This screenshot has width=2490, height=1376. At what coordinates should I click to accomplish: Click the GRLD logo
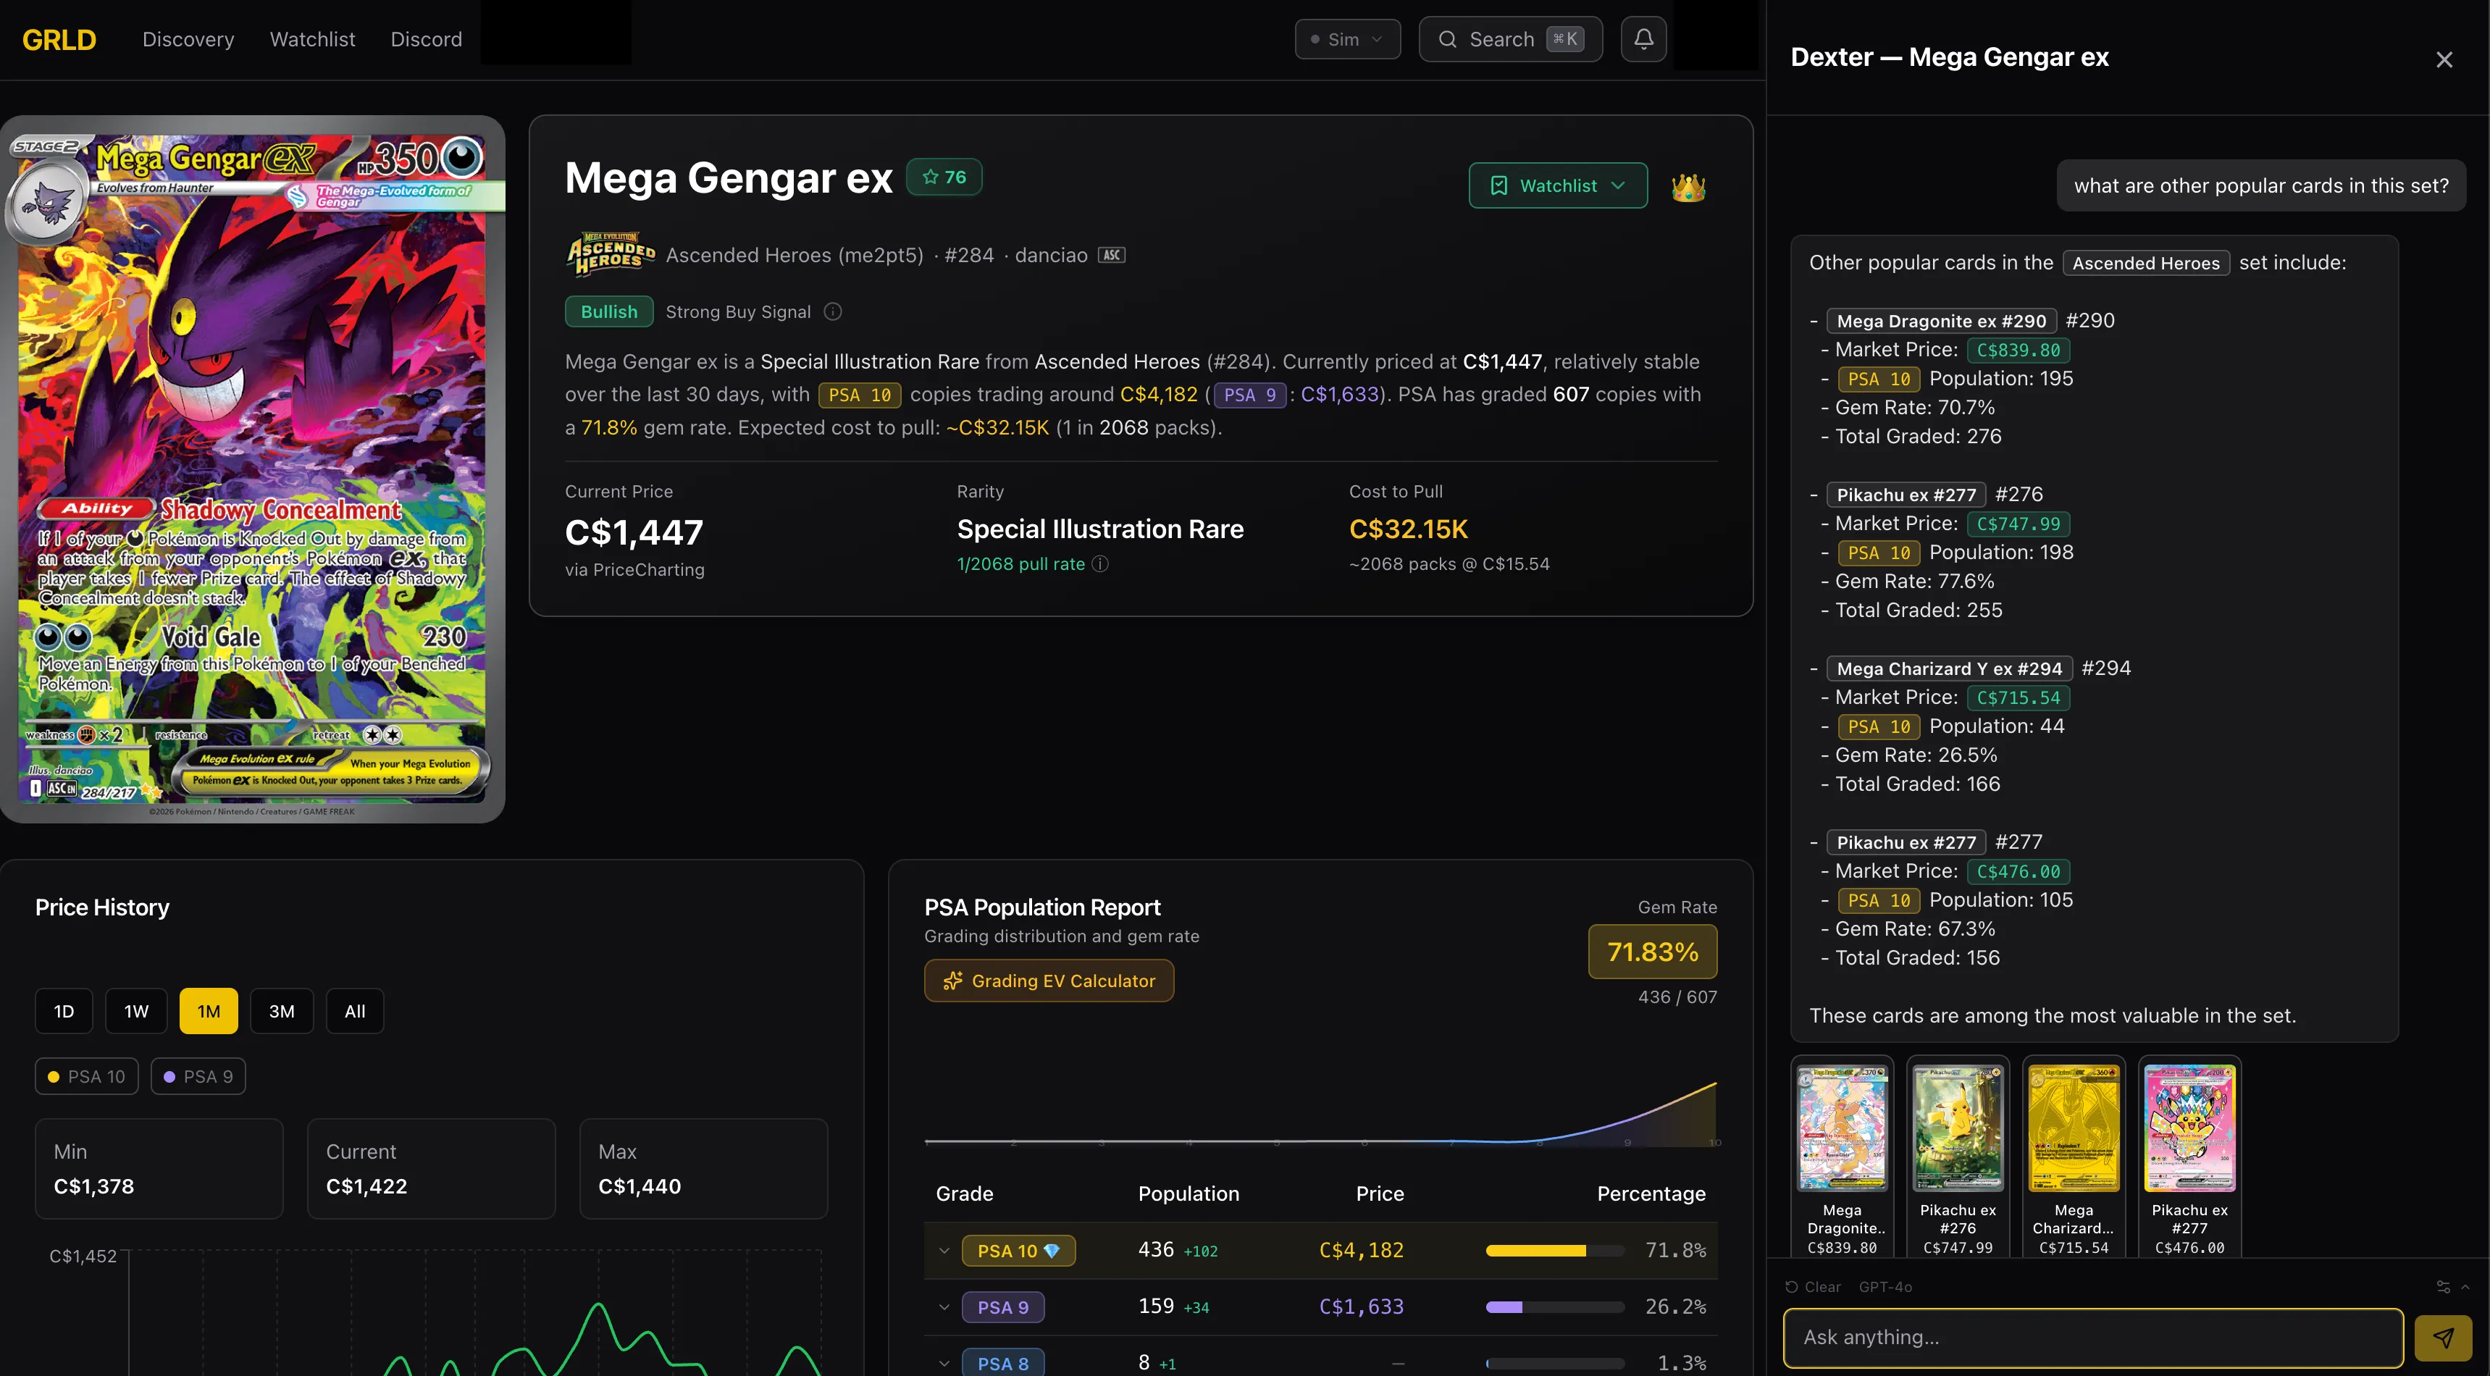(x=59, y=38)
